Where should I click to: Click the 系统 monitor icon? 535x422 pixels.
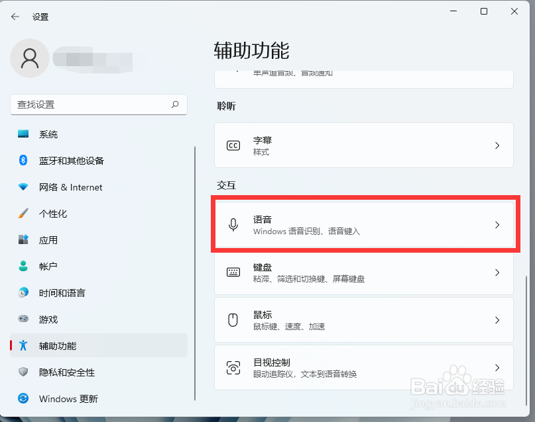tap(23, 134)
